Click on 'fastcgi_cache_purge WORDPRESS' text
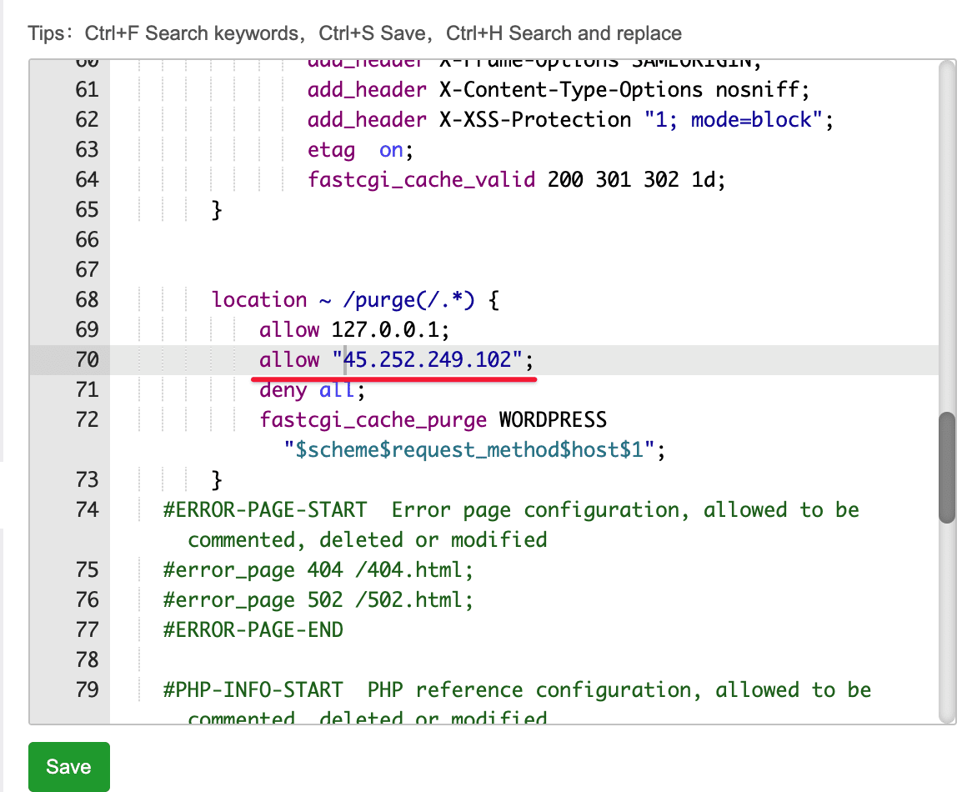972x792 pixels. 433,420
